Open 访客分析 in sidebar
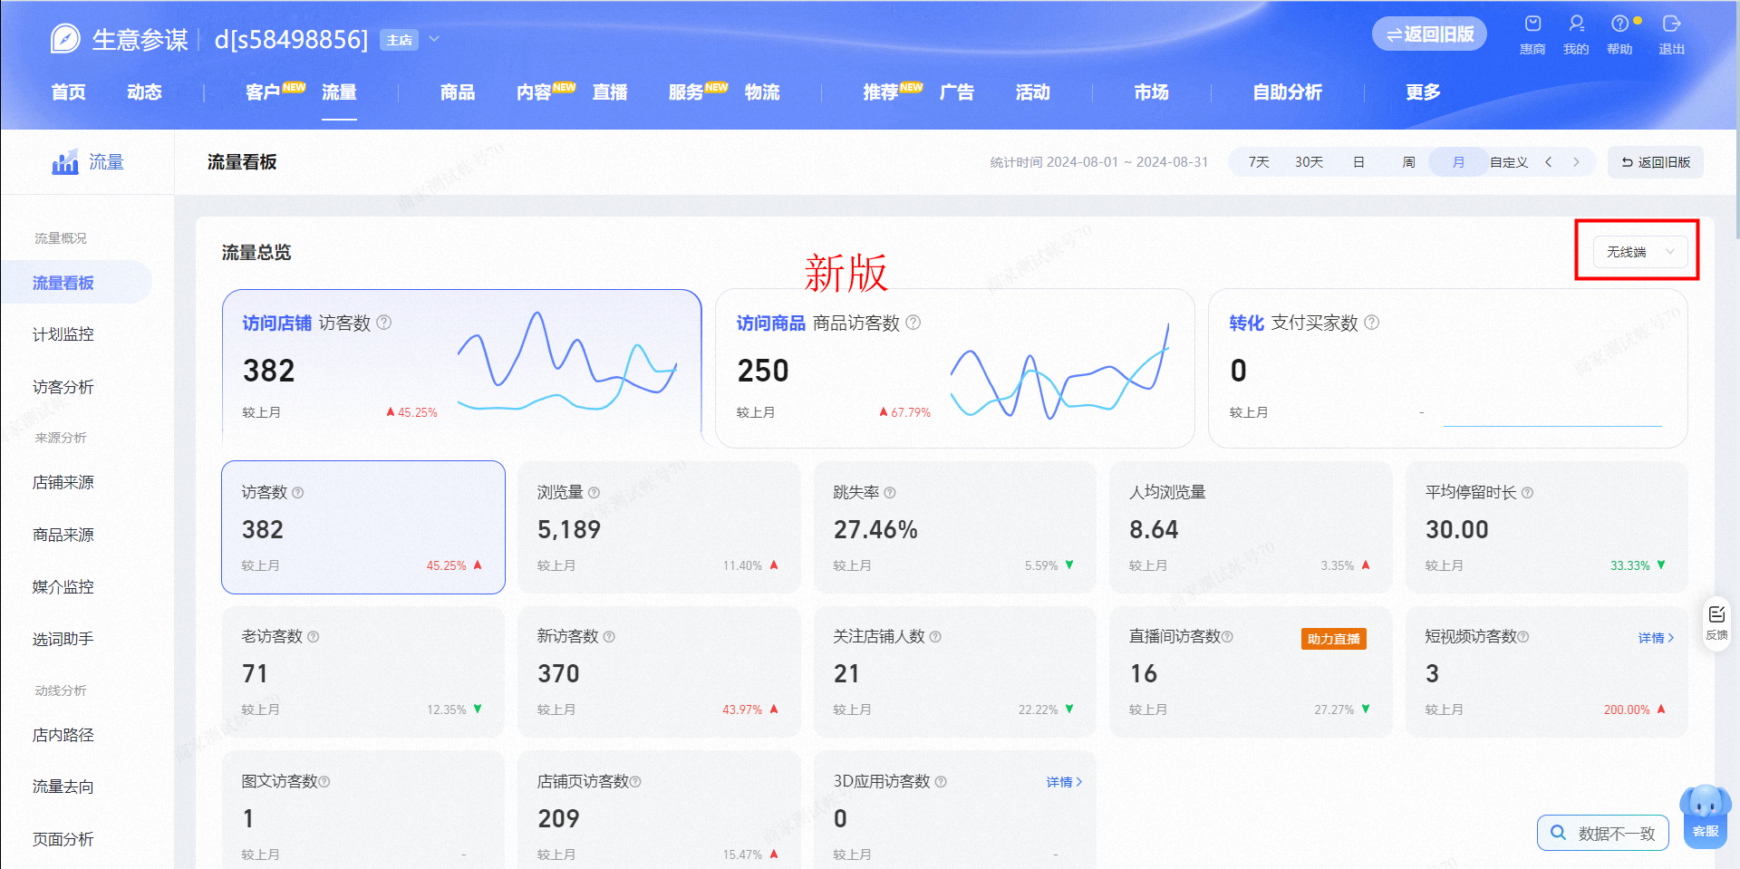1740x869 pixels. 63,387
